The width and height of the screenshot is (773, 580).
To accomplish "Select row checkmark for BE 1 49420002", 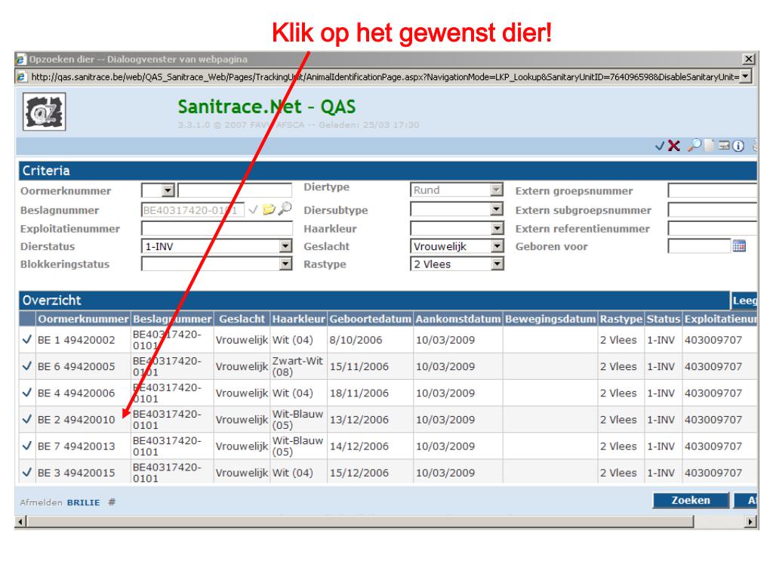I will tap(27, 339).
